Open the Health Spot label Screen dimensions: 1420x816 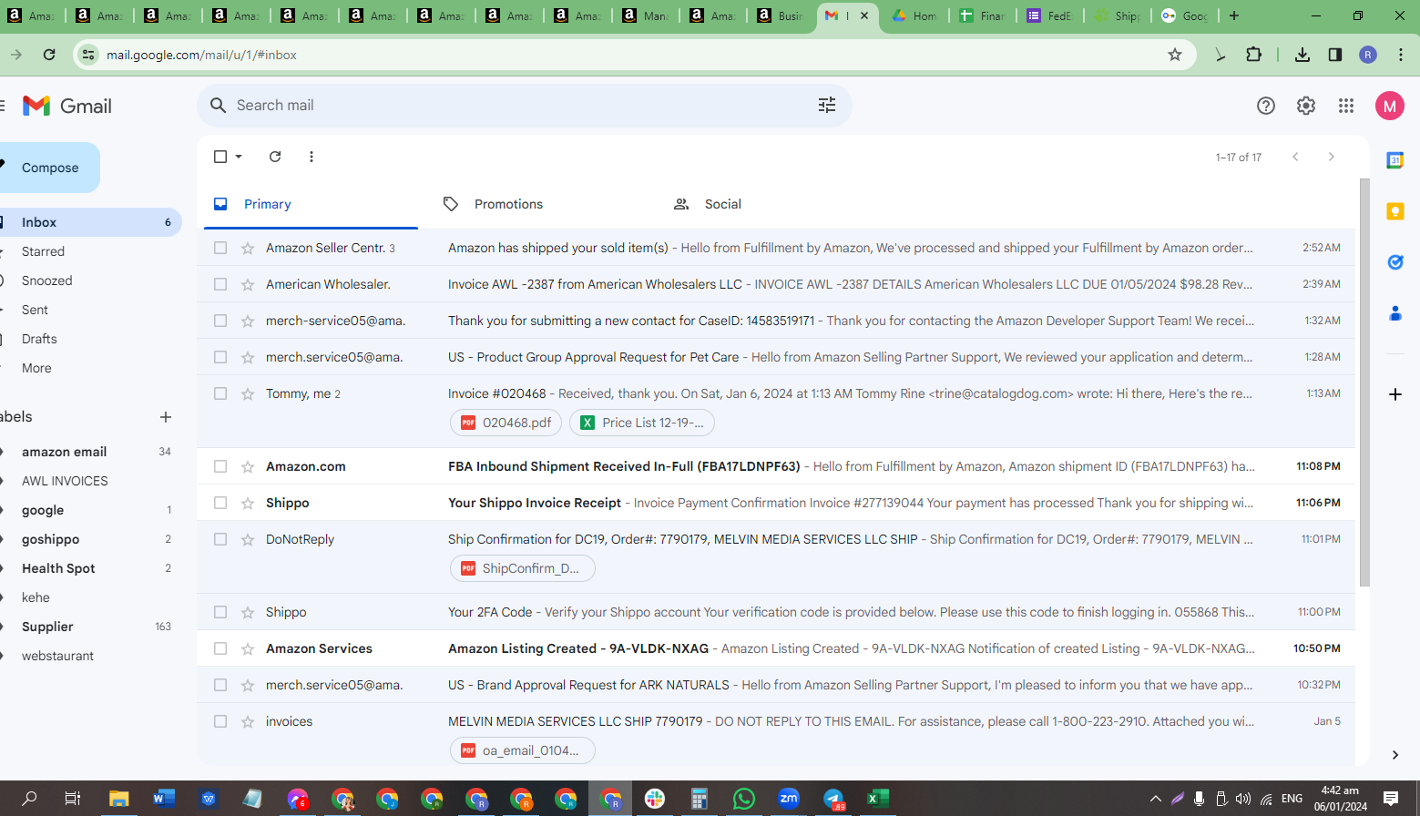click(58, 568)
